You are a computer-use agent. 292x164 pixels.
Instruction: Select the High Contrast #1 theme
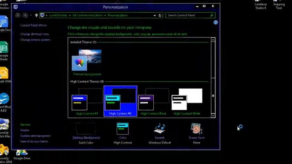[x=87, y=102]
